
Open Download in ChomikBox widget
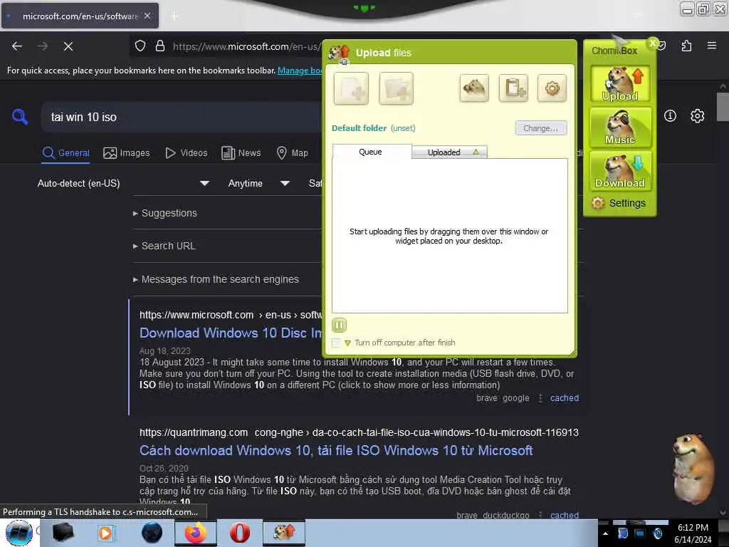point(620,171)
